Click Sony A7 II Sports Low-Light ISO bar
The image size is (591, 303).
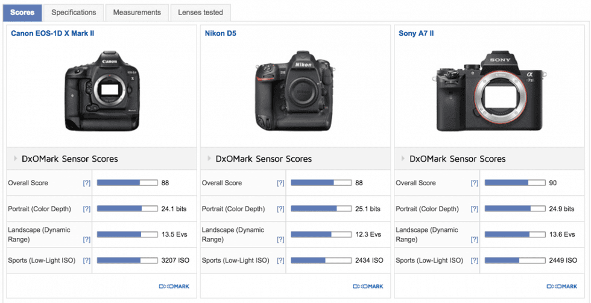(x=515, y=260)
